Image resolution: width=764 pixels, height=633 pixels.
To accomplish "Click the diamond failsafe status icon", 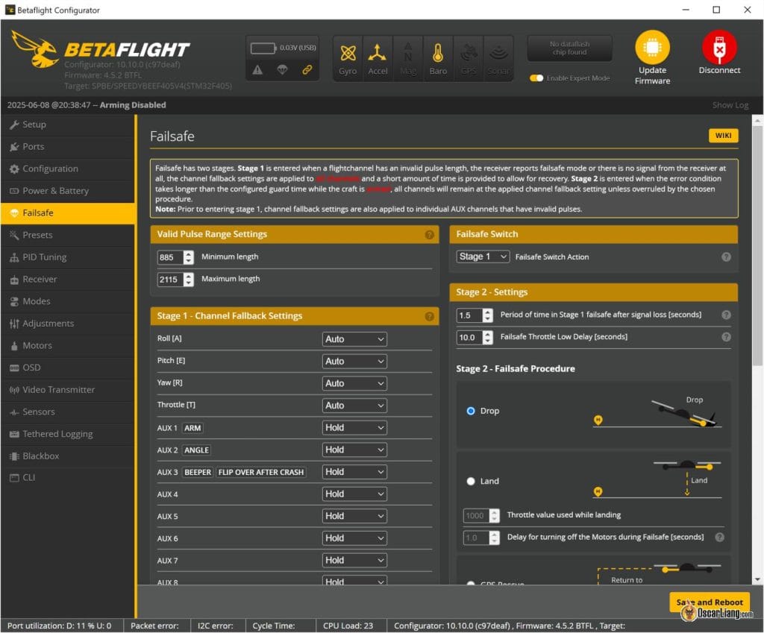I will 282,70.
